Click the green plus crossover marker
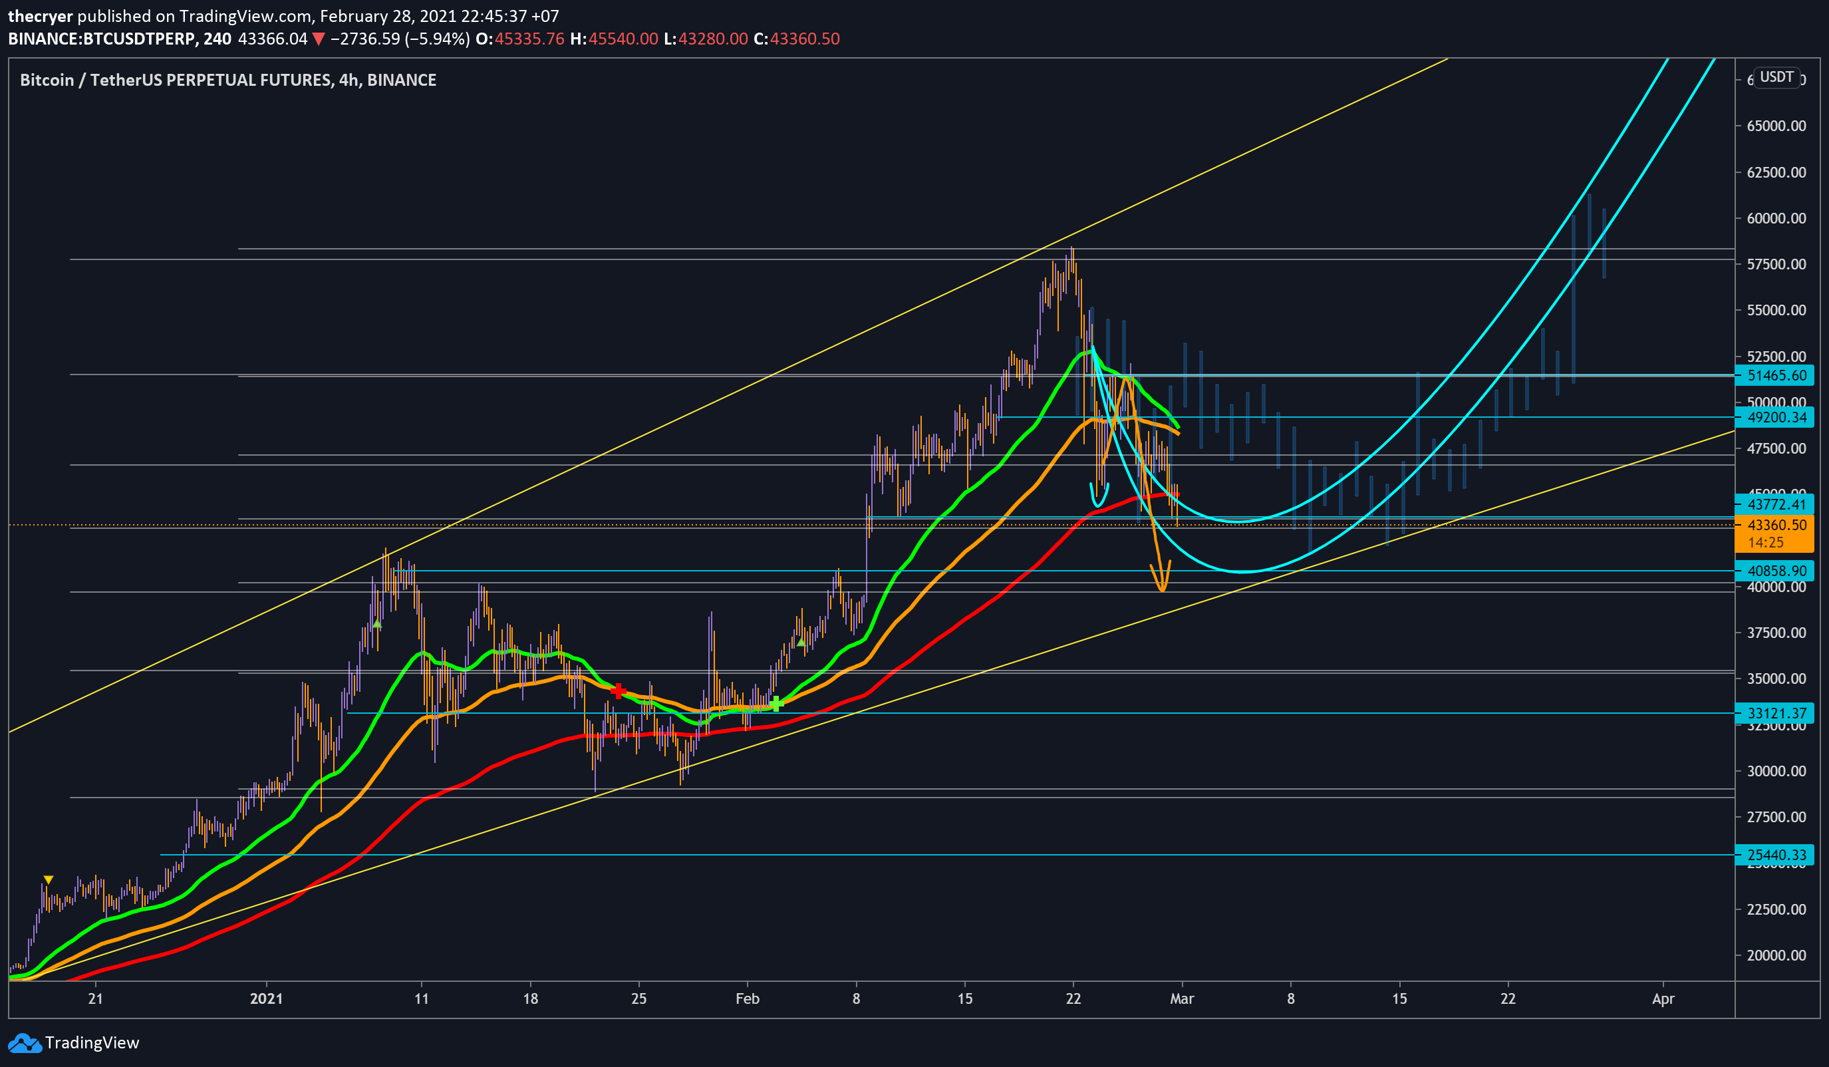This screenshot has width=1829, height=1067. point(776,703)
